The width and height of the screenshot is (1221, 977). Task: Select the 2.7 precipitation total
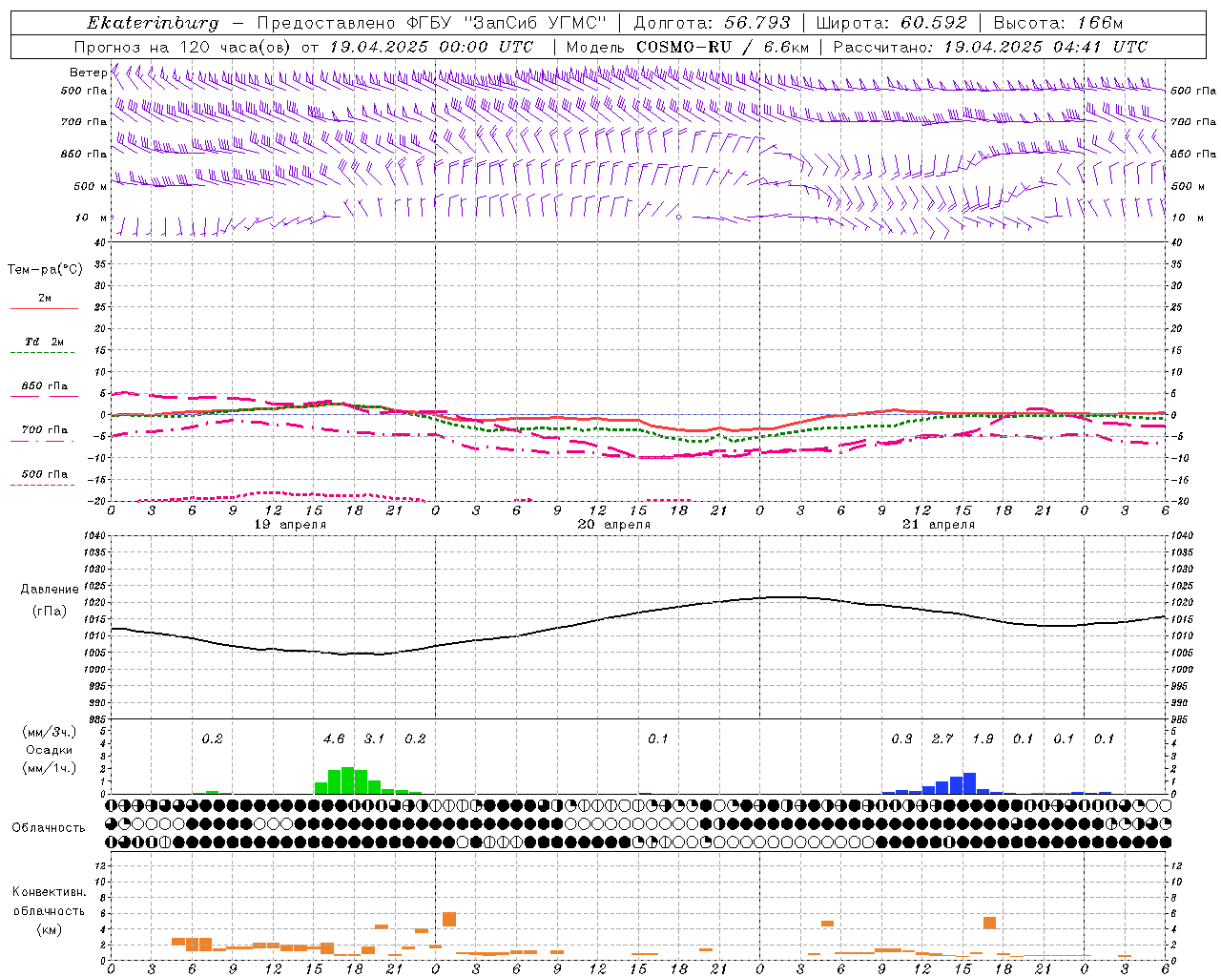[x=942, y=739]
